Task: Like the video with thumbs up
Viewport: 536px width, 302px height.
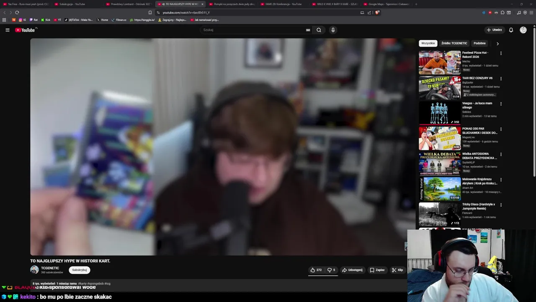Action: pos(316,270)
